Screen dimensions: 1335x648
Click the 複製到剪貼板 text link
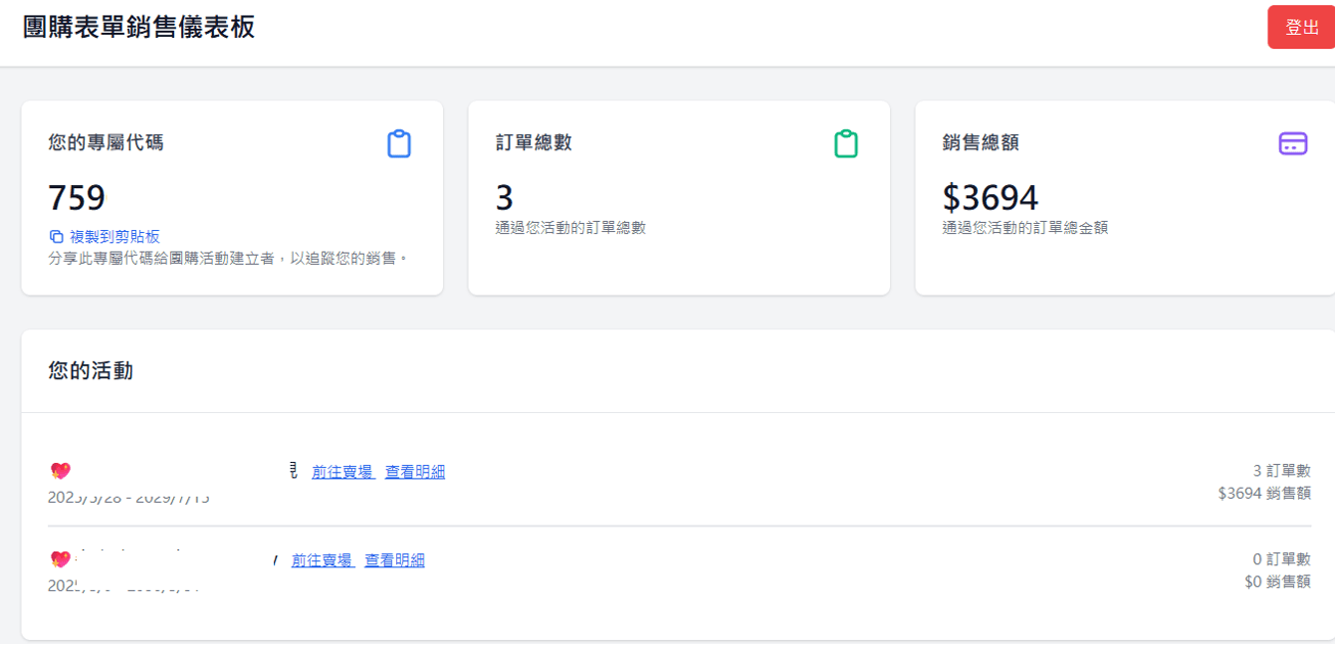pos(114,237)
